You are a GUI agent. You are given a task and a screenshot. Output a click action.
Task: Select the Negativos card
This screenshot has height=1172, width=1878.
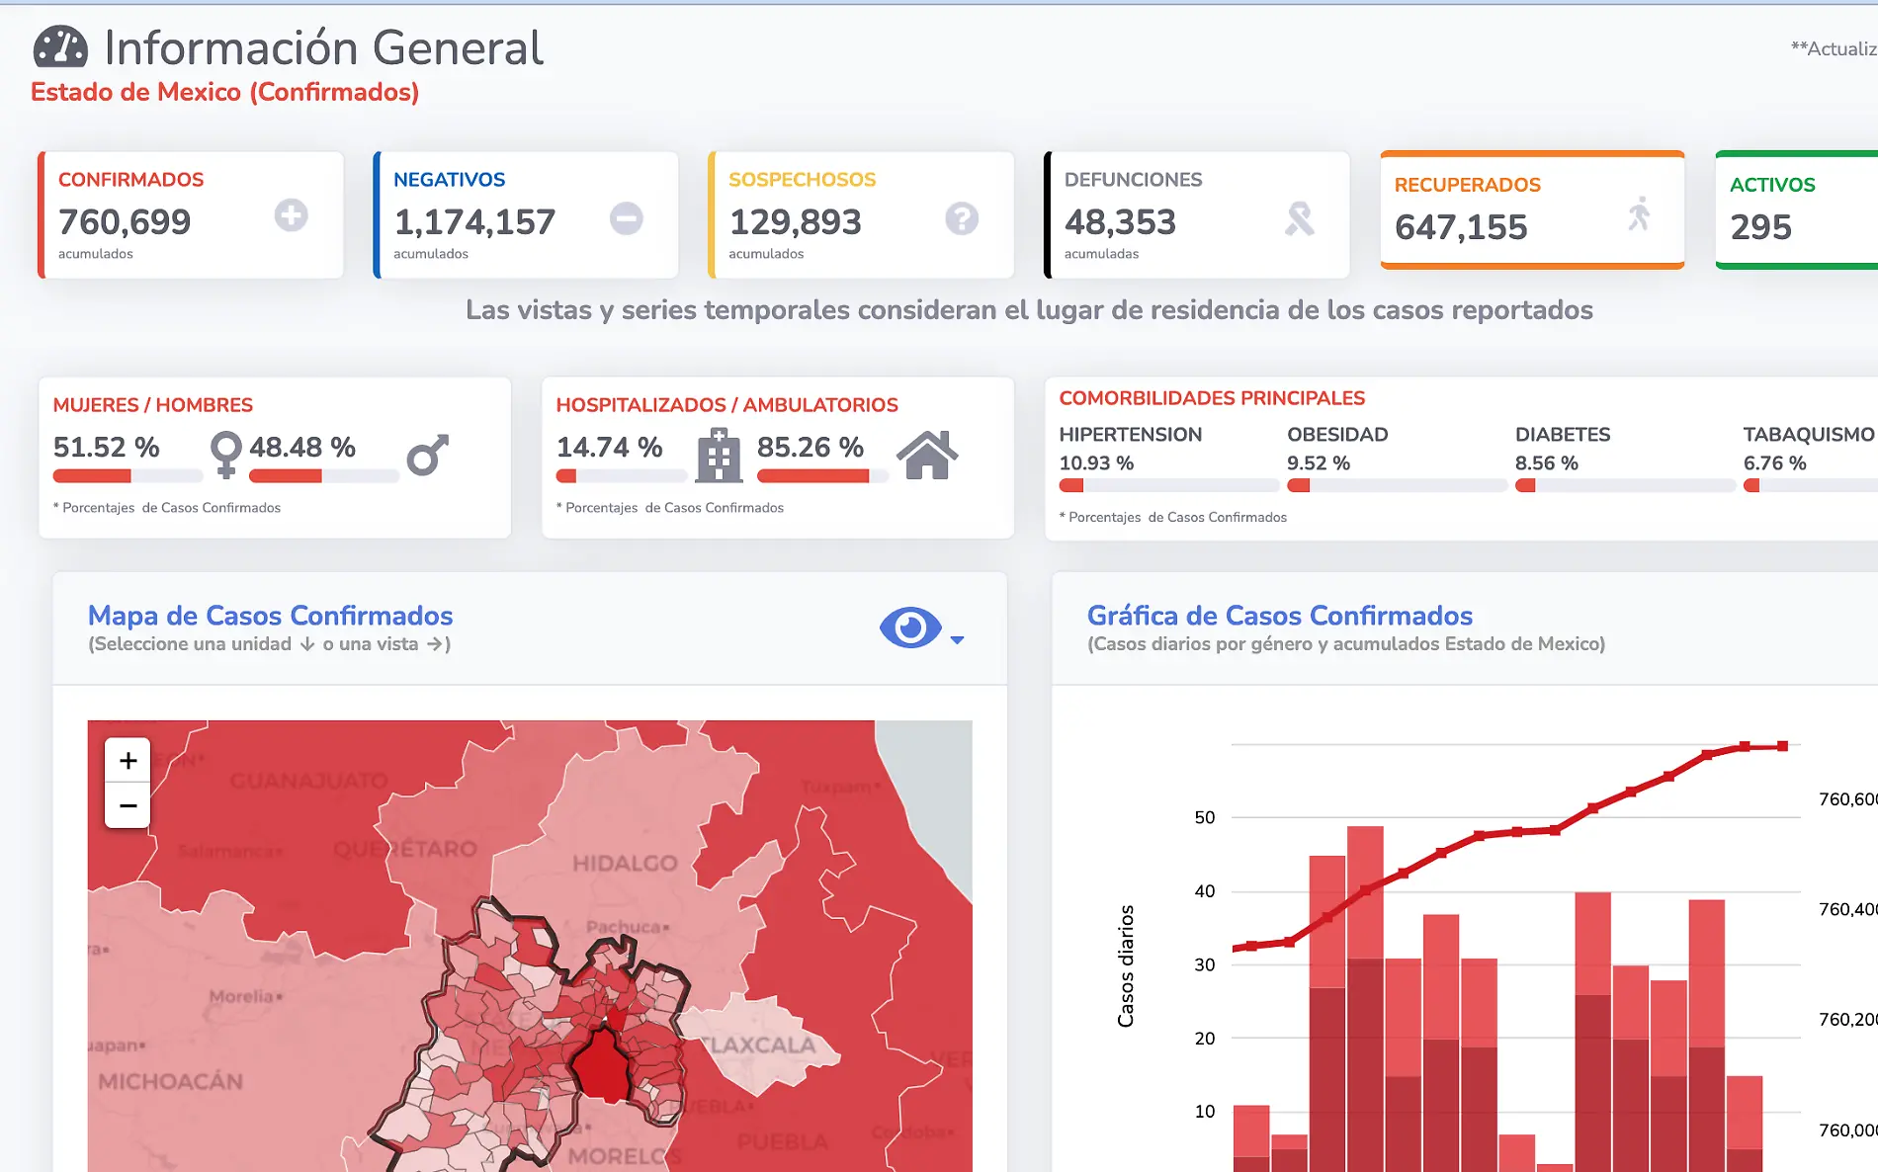[x=526, y=214]
